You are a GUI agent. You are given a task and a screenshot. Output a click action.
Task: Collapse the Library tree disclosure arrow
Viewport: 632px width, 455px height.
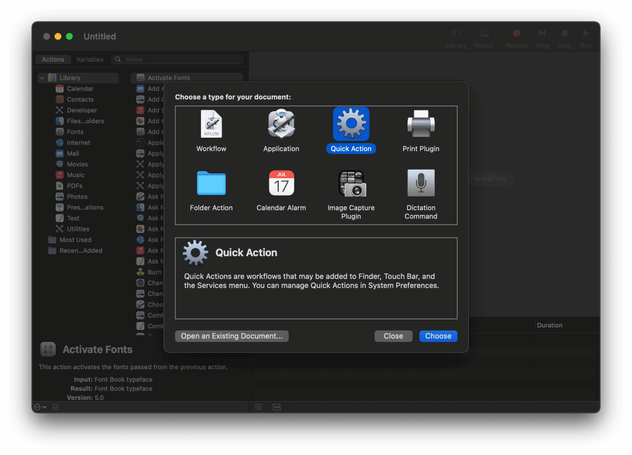coord(42,78)
